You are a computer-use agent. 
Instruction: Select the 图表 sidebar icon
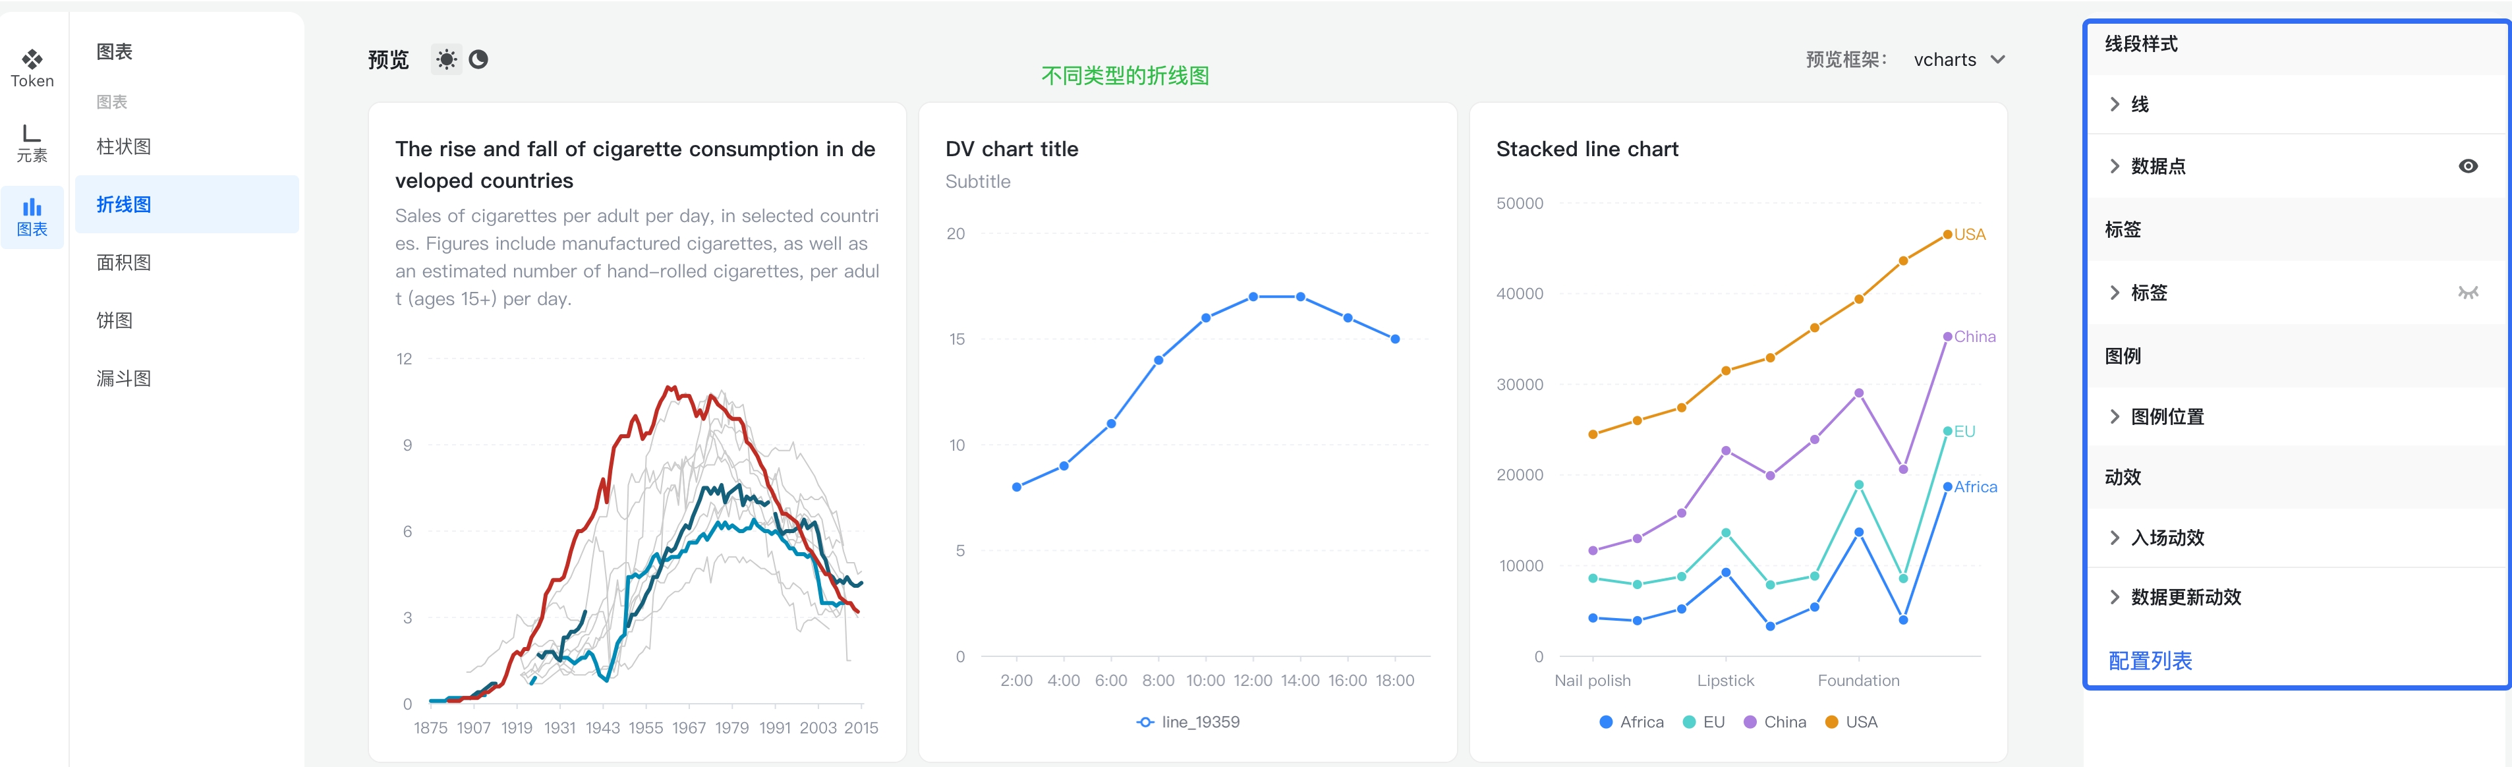click(32, 216)
